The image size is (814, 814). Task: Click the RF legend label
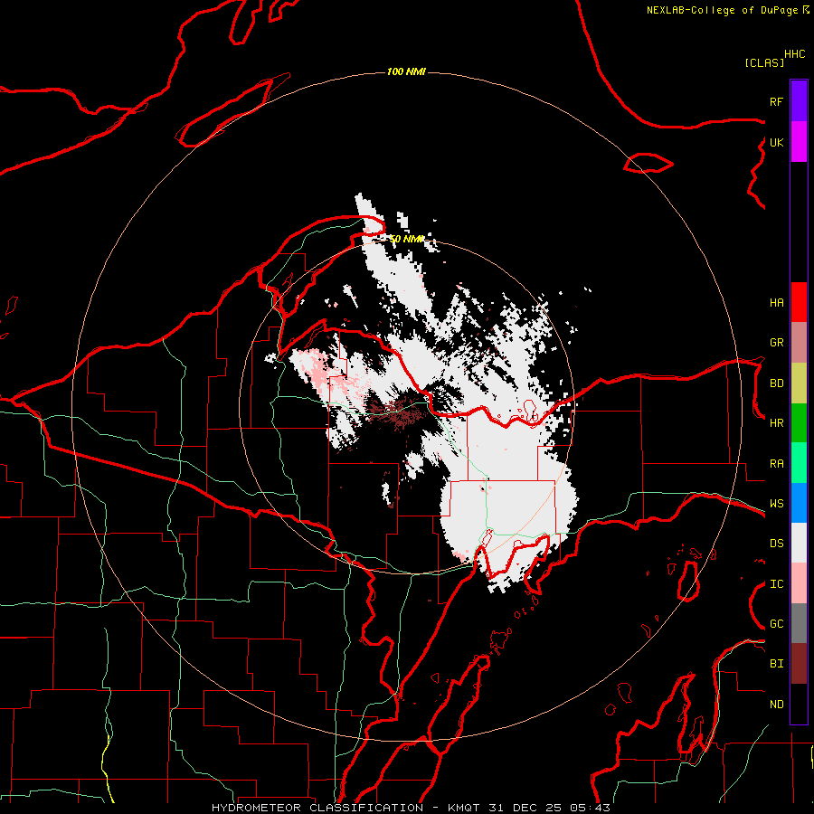tap(776, 101)
